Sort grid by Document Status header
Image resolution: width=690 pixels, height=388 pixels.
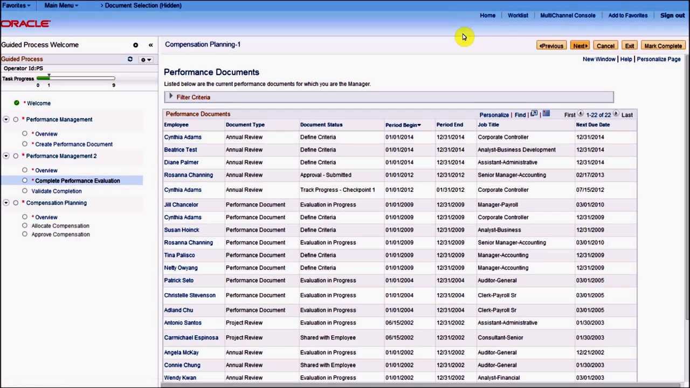321,125
